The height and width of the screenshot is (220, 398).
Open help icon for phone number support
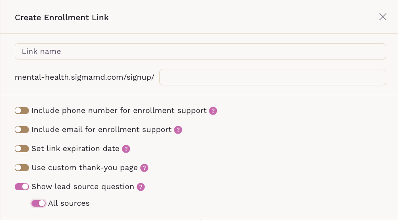pyautogui.click(x=213, y=111)
